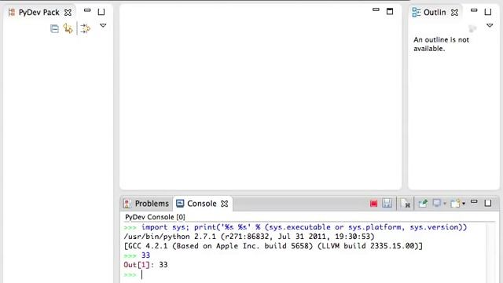Click the save console session icon

click(387, 203)
